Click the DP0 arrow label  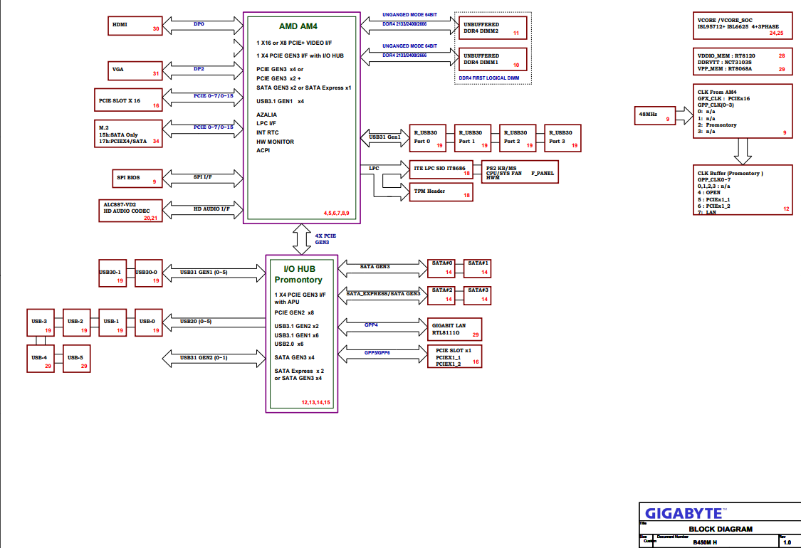point(199,24)
